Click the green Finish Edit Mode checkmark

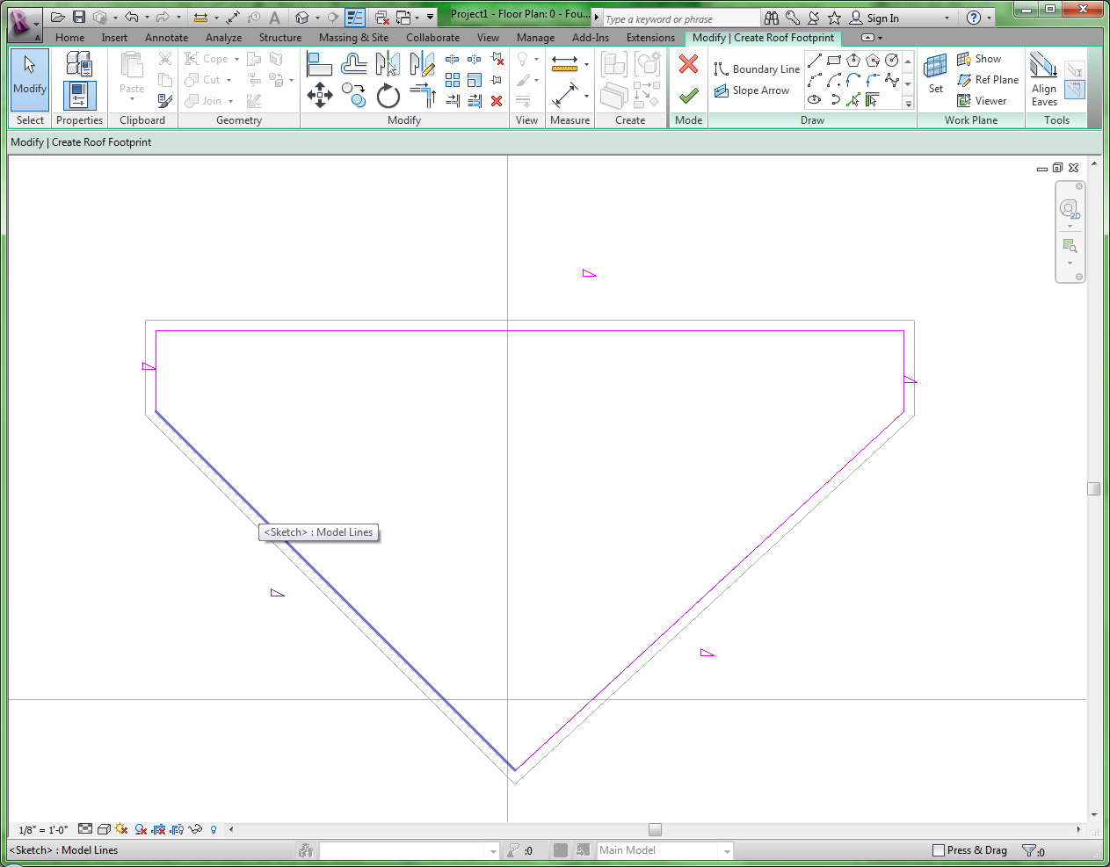tap(688, 95)
